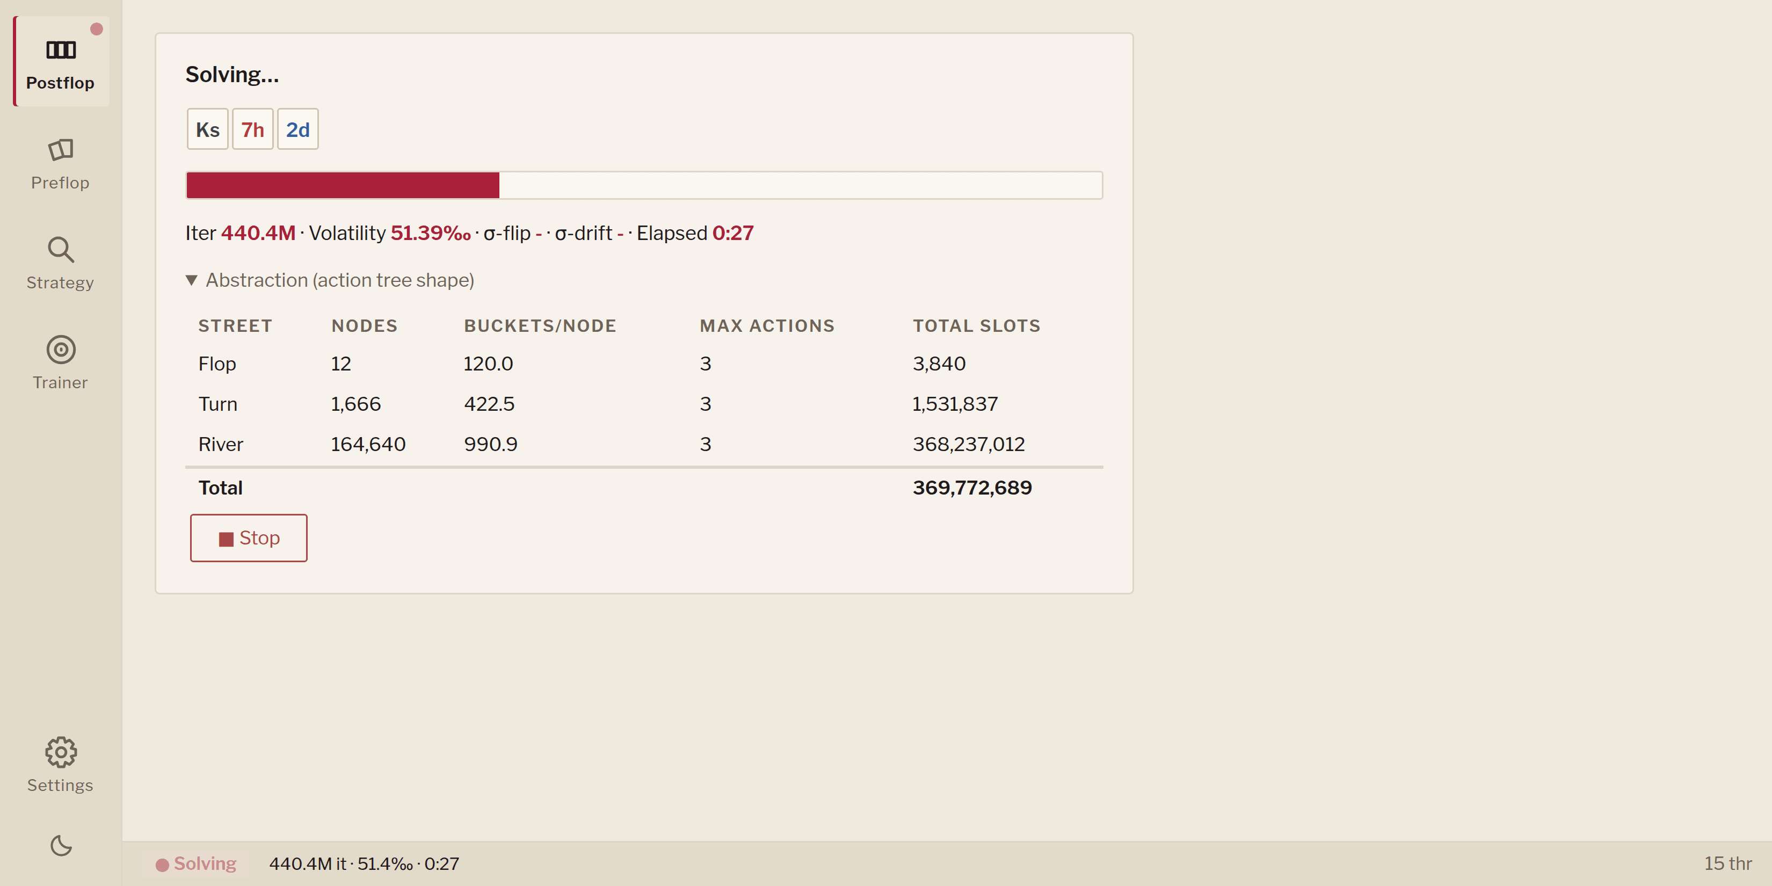Viewport: 1772px width, 886px height.
Task: Click the Solving... heading
Action: [232, 74]
